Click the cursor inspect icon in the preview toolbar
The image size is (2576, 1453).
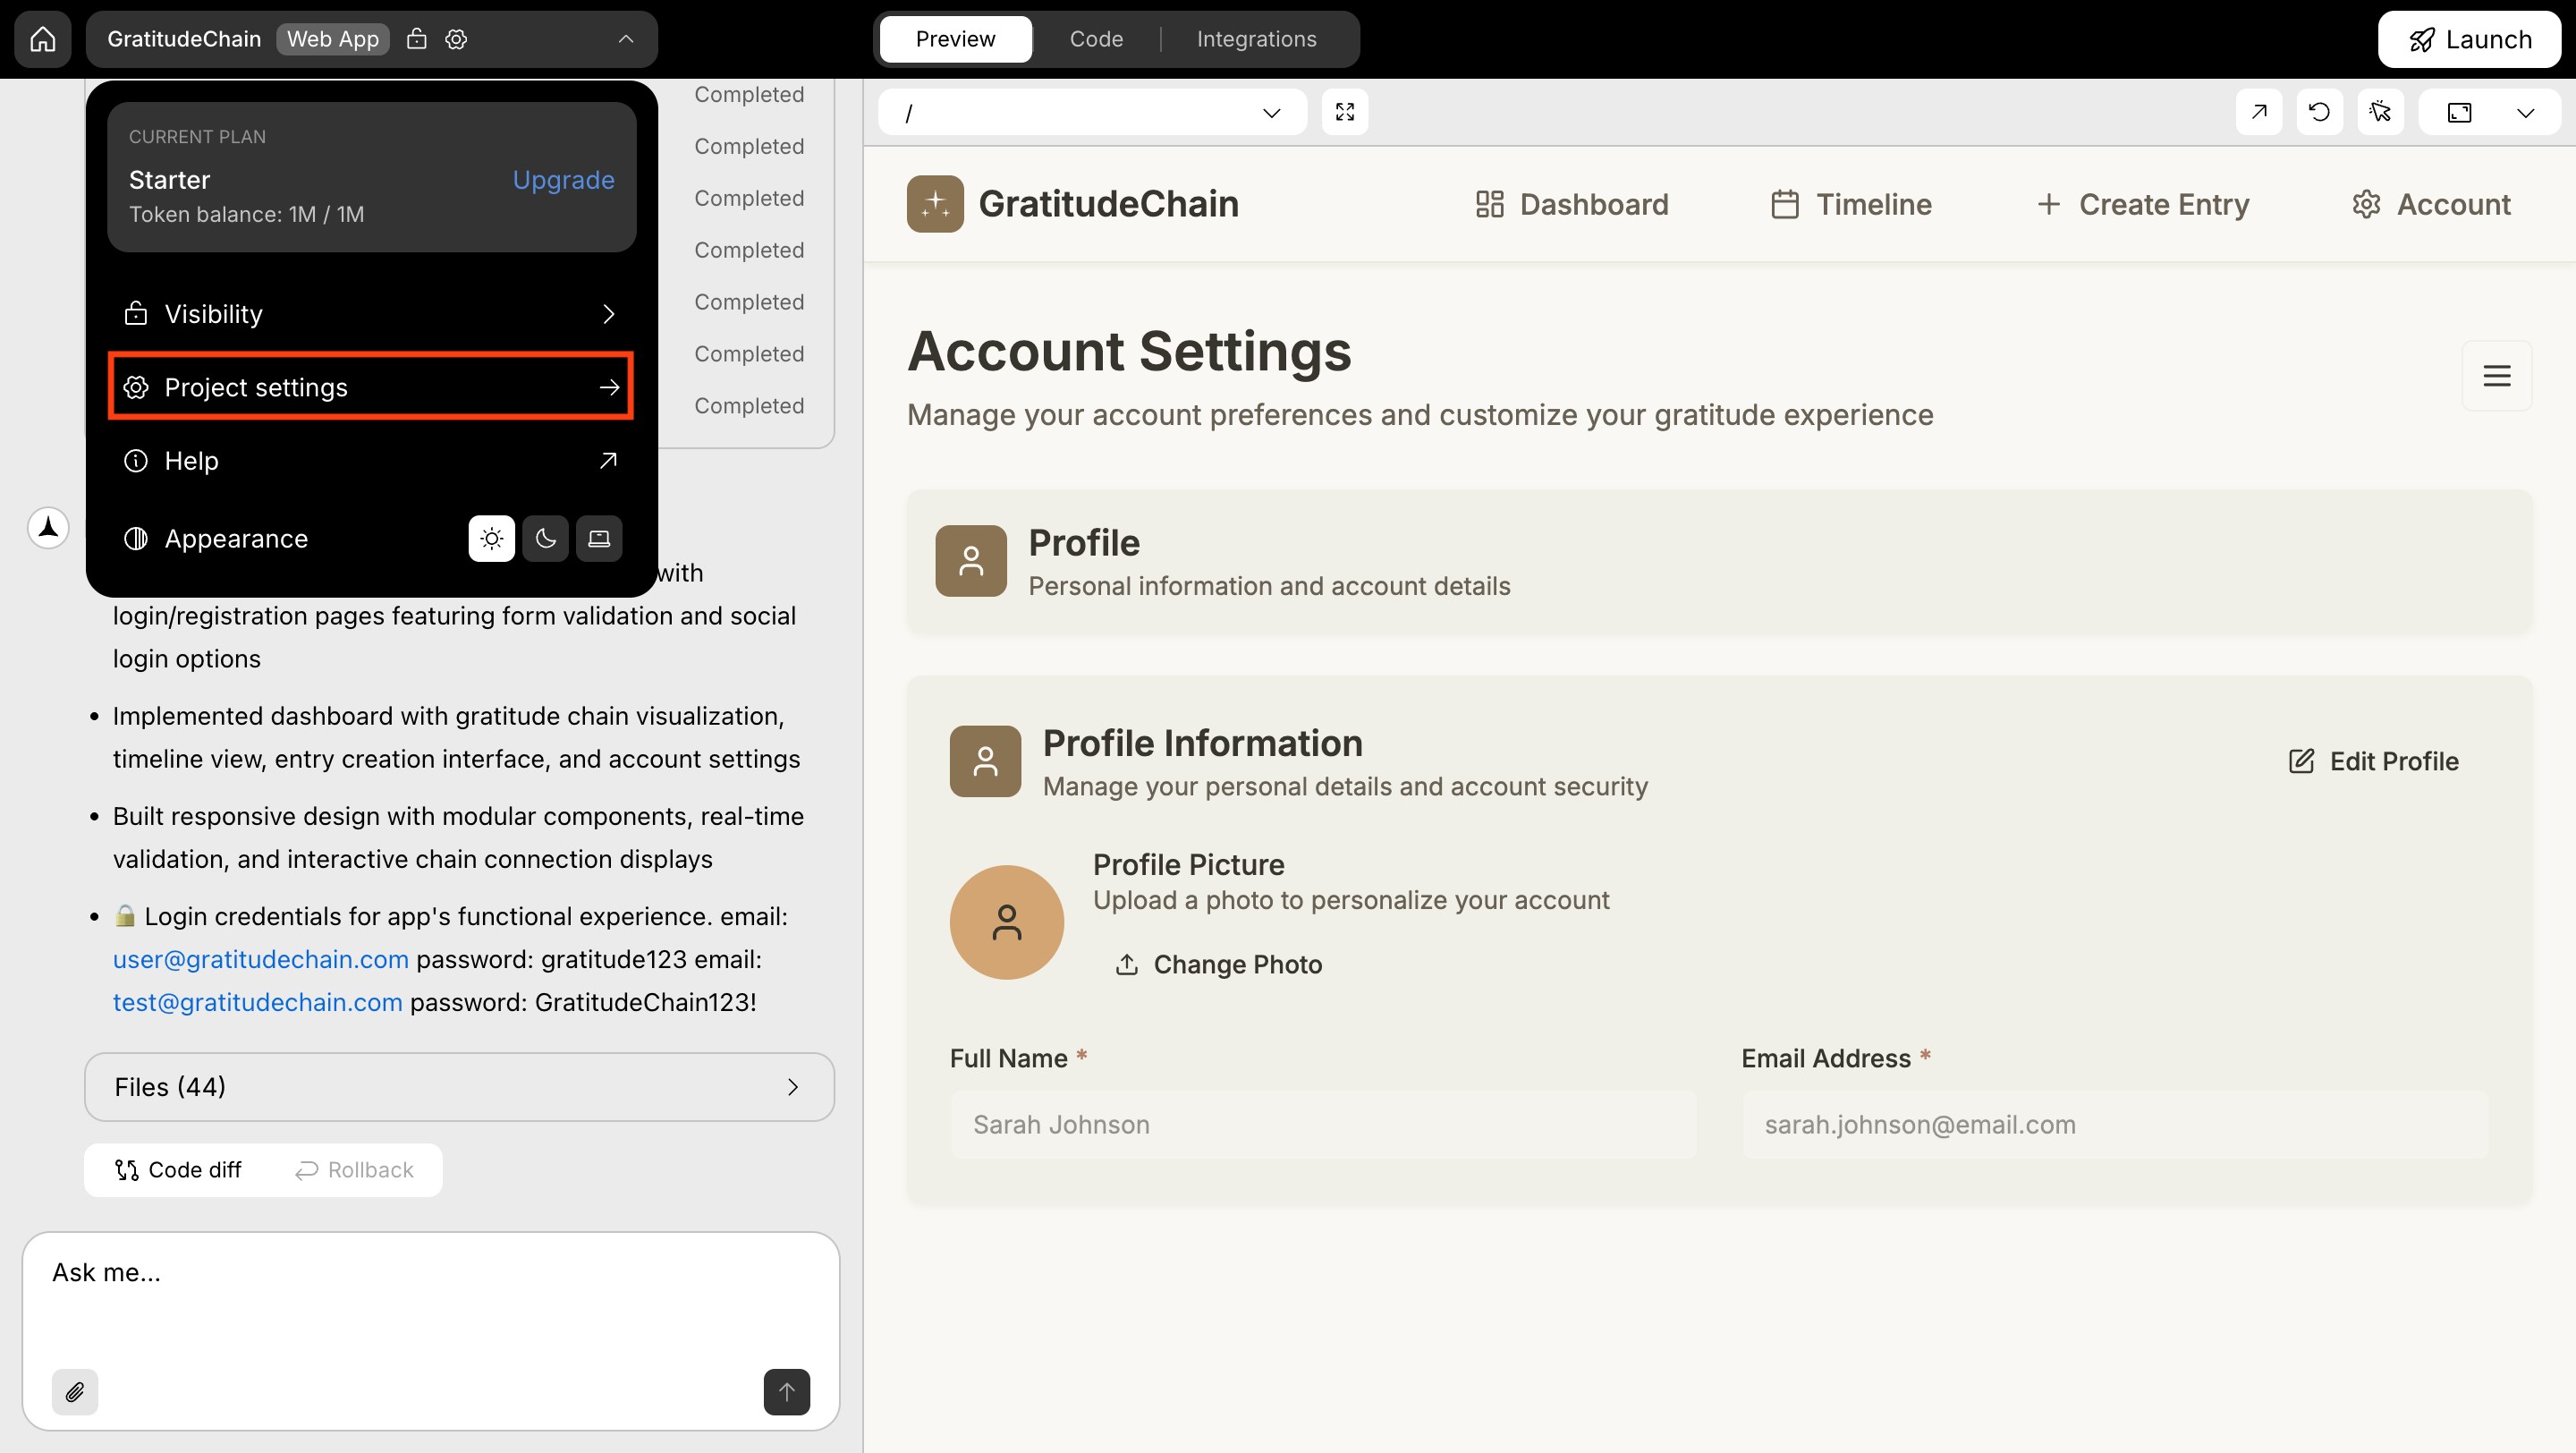2381,111
